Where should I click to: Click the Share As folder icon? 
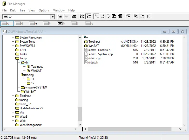74,16
